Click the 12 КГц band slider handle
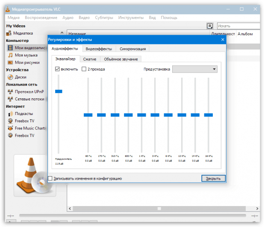 point(182,115)
